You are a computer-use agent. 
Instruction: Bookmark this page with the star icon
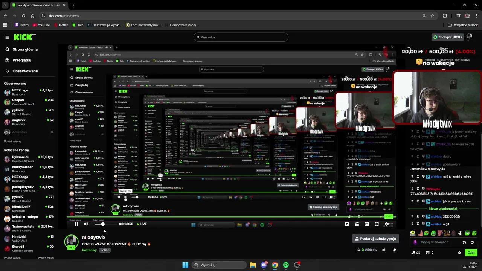(x=432, y=16)
